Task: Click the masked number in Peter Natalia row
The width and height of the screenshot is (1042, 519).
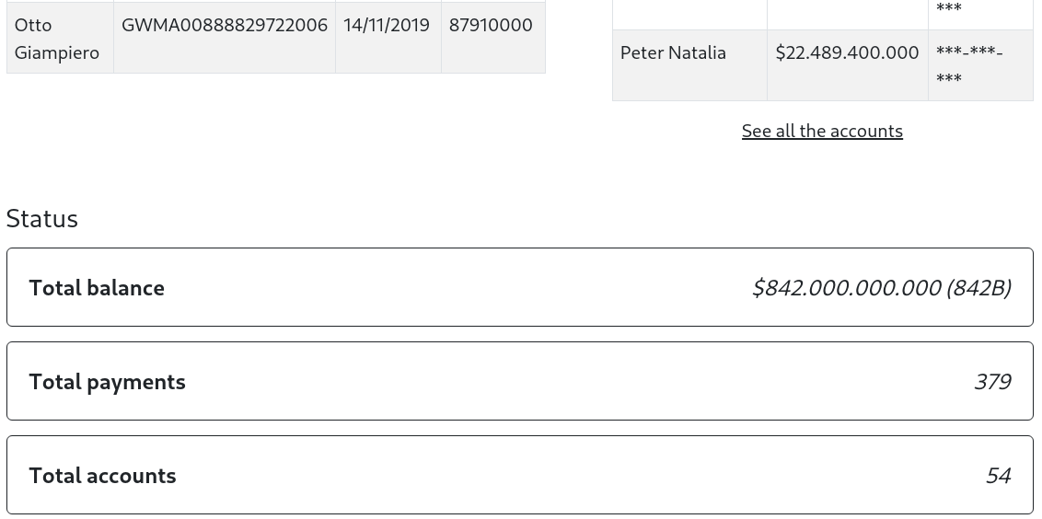Action: [969, 64]
